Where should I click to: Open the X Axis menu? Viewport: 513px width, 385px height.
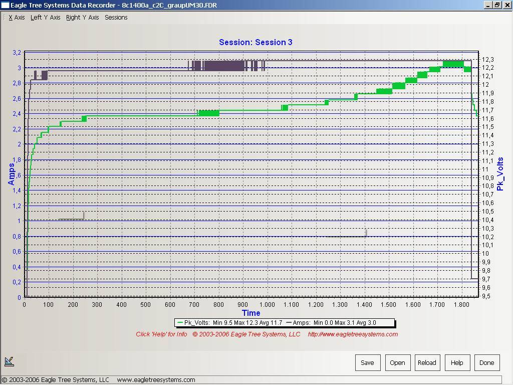pos(17,18)
